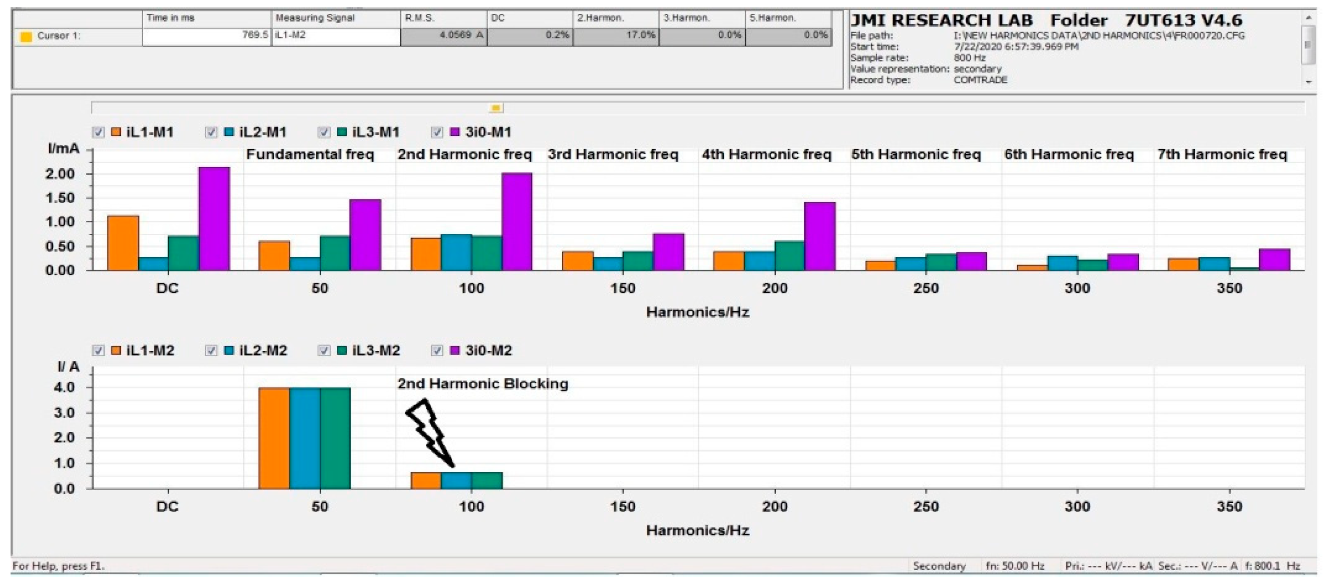Click the orange iL1-M2 legend swatch
Image resolution: width=1327 pixels, height=585 pixels.
(116, 351)
